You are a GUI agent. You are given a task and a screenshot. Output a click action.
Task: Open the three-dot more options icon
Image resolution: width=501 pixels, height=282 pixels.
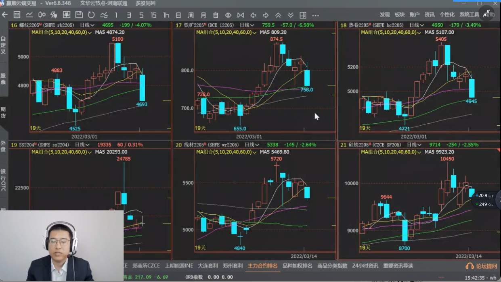click(x=315, y=15)
